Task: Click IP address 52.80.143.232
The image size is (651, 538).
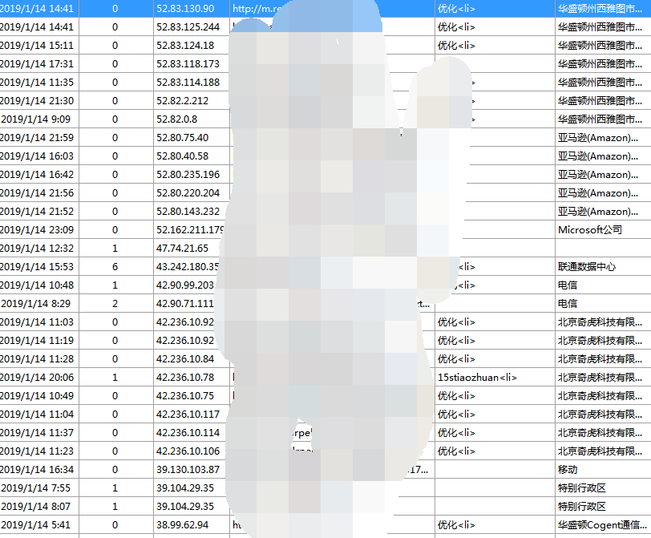Action: 188,212
